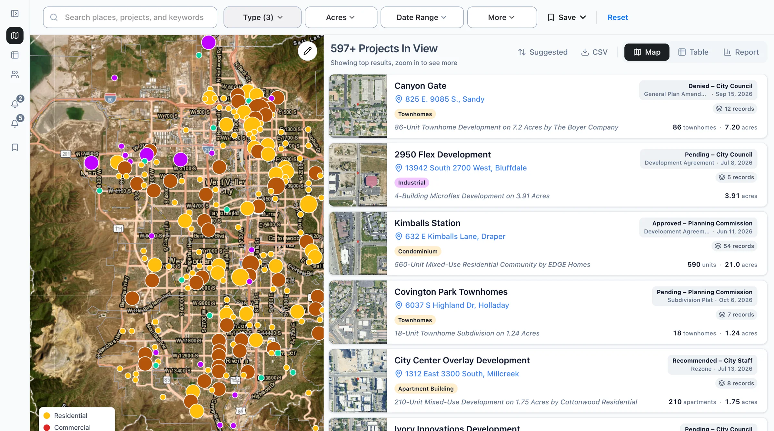The width and height of the screenshot is (774, 431).
Task: Open the More filters dropdown
Action: (502, 17)
